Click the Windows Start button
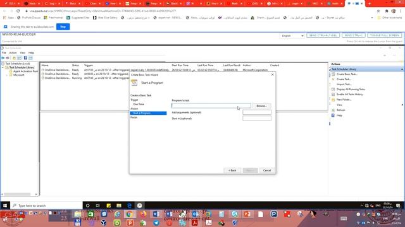The image size is (405, 227). pyautogui.click(x=5, y=206)
